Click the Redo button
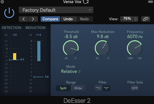The width and height of the screenshot is (154, 104). tap(85, 19)
